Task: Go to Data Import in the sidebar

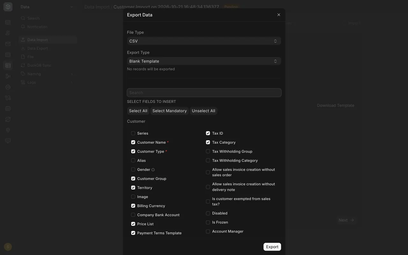Action: click(x=47, y=40)
